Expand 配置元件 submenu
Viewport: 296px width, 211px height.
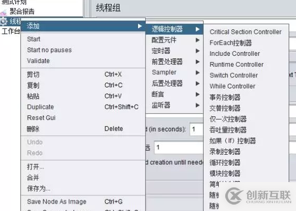175,40
